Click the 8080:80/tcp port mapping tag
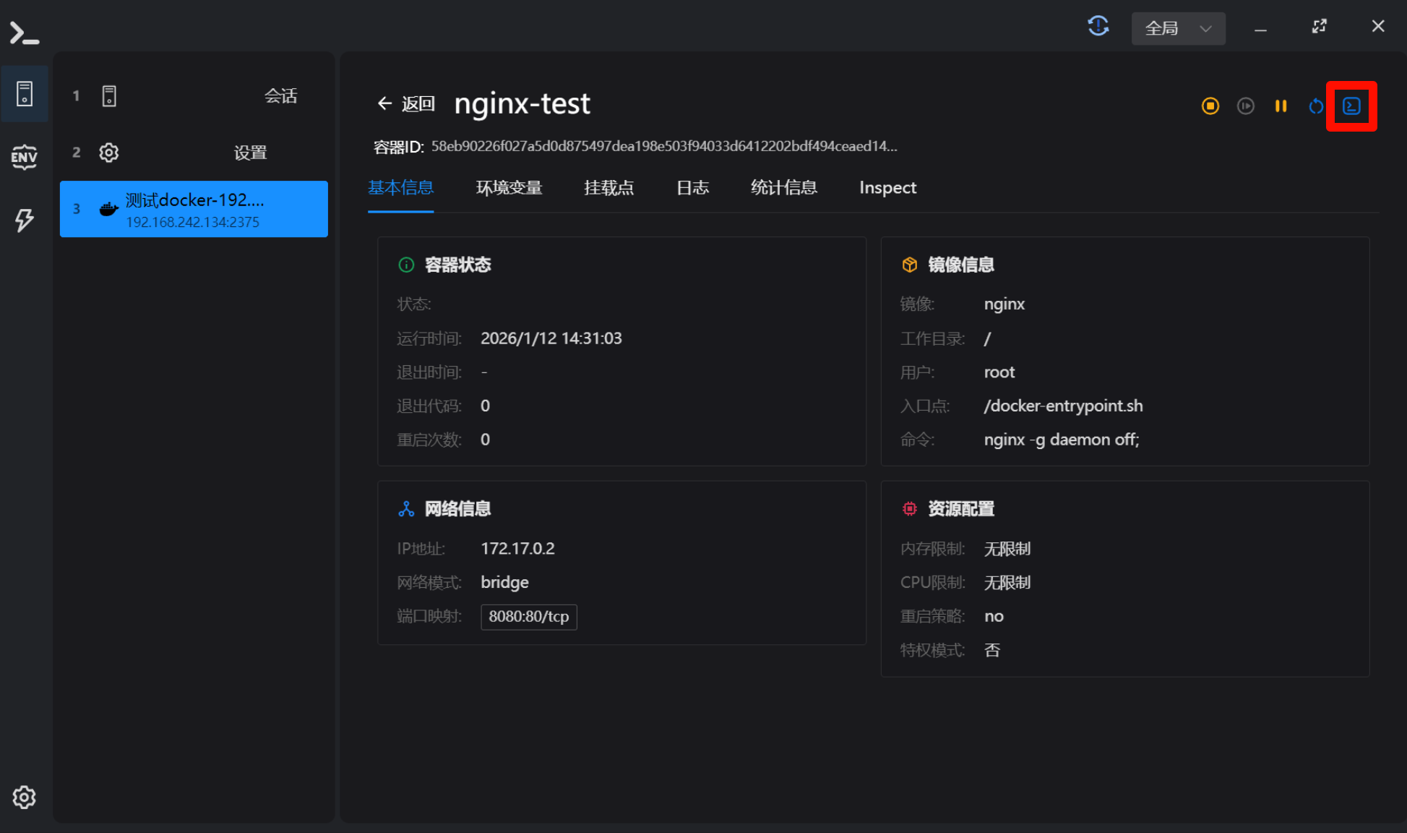The height and width of the screenshot is (833, 1407). [x=528, y=617]
